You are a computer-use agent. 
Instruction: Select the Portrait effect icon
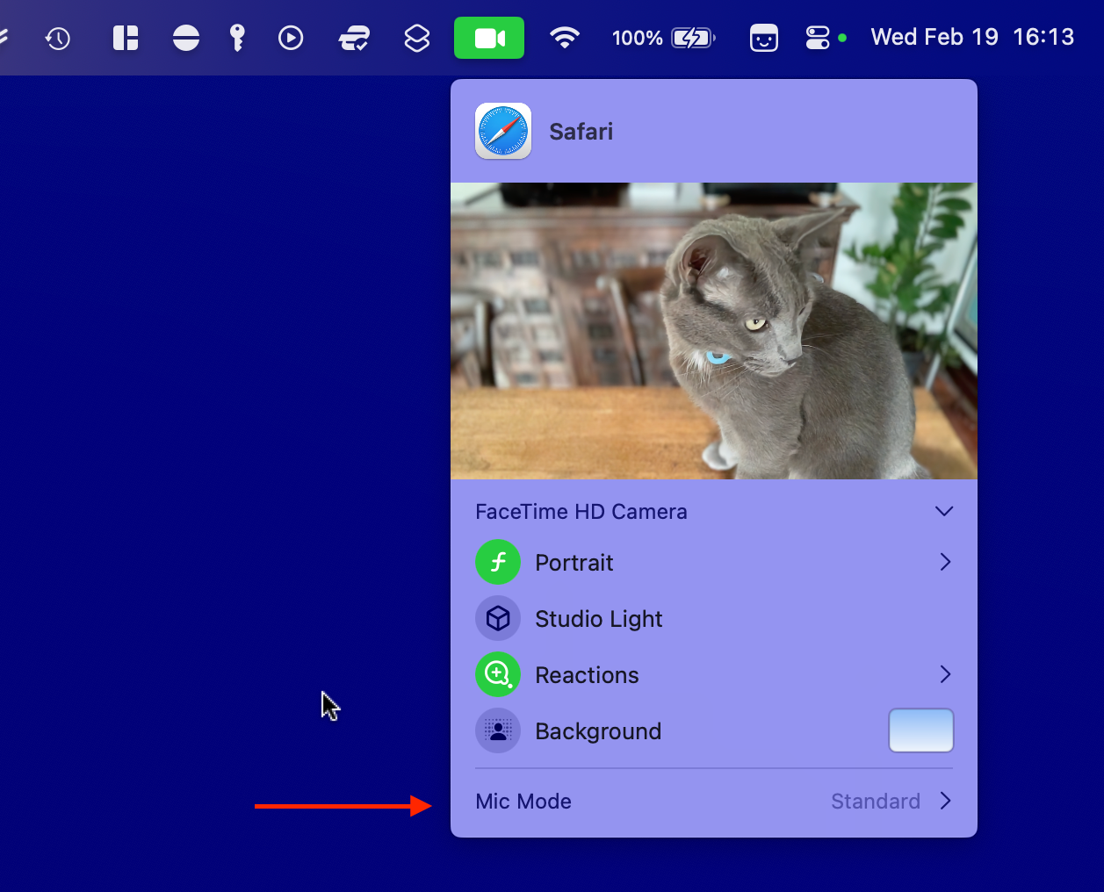pos(497,562)
